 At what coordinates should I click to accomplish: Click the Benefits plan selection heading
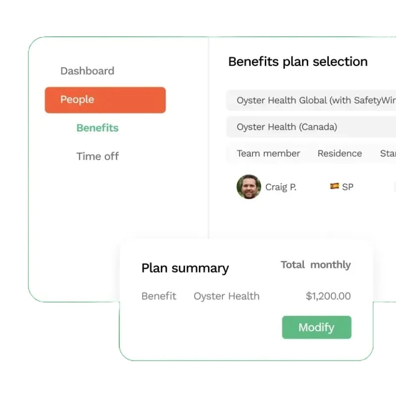[x=297, y=62]
